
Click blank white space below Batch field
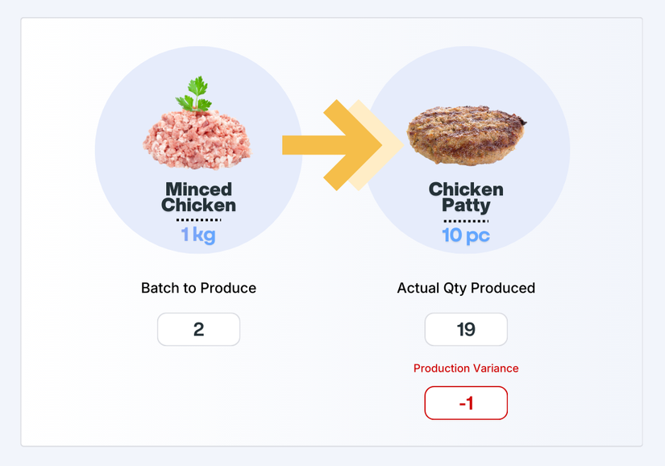(198, 395)
